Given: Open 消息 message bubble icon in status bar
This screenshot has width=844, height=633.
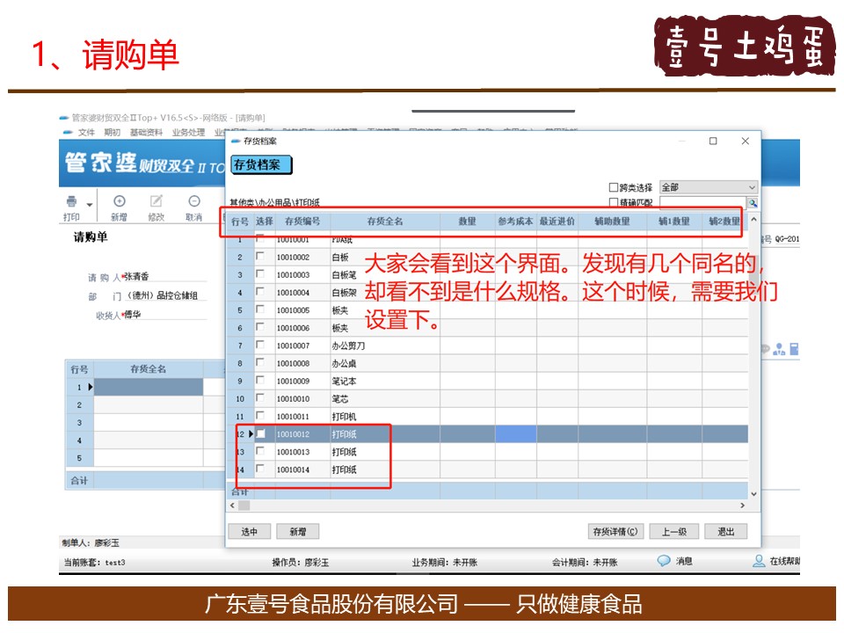Looking at the screenshot, I should (x=664, y=561).
